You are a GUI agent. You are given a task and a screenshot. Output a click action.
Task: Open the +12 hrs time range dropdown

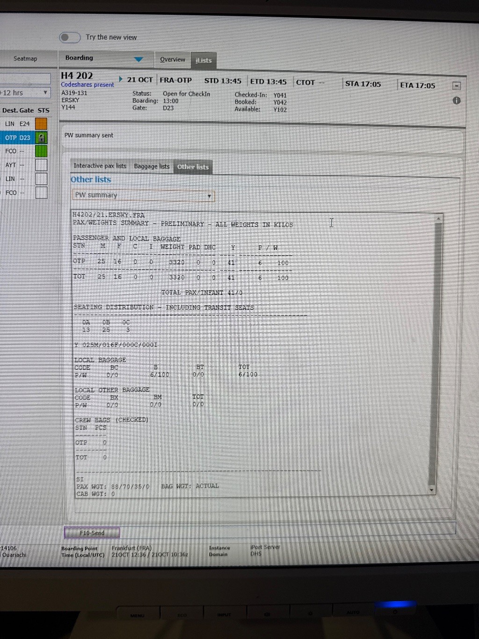click(45, 93)
